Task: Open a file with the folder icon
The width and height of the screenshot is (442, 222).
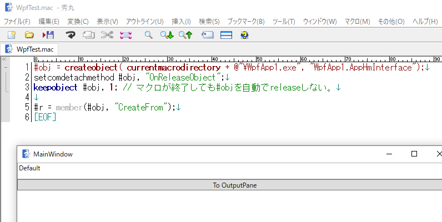Action: [x=29, y=35]
